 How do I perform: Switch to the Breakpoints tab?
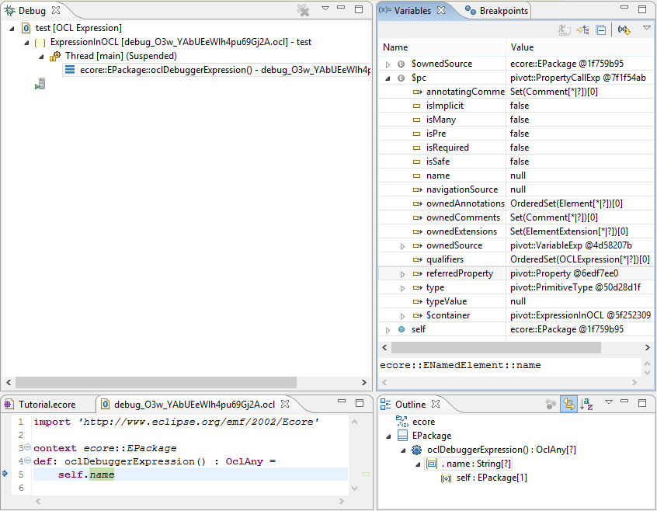497,10
